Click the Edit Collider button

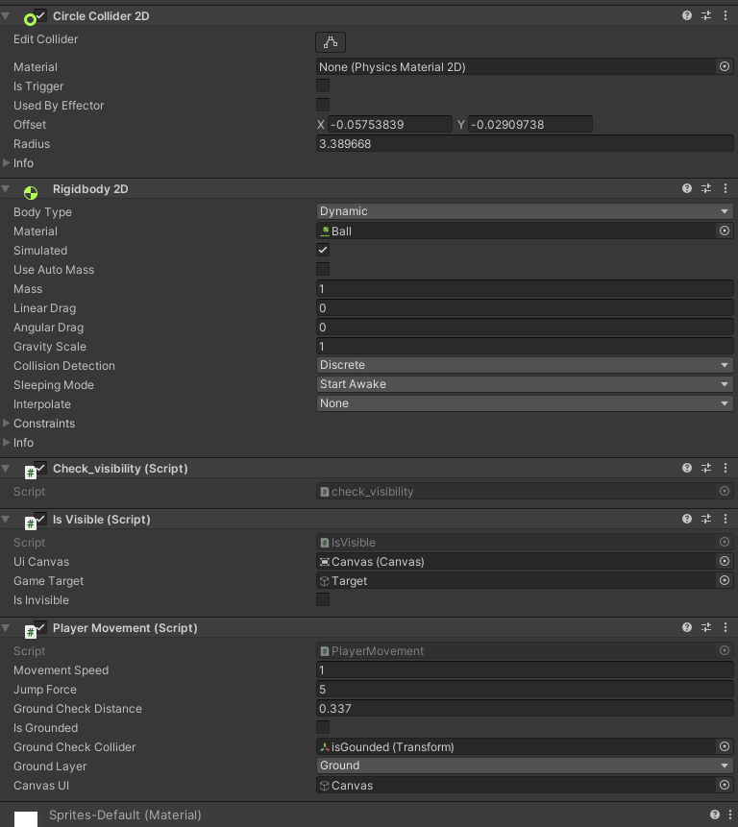click(331, 41)
